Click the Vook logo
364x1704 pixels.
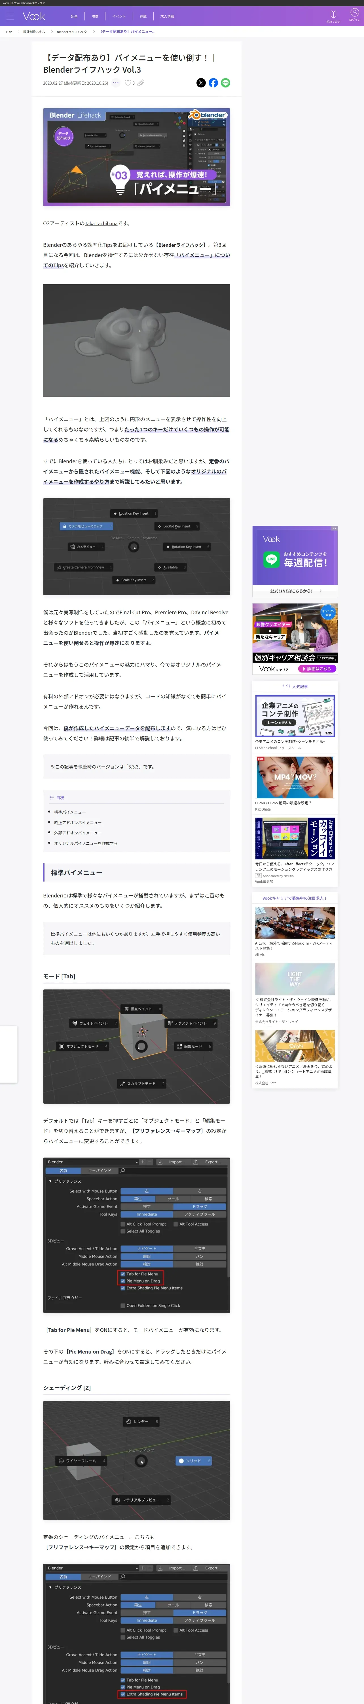pos(34,16)
